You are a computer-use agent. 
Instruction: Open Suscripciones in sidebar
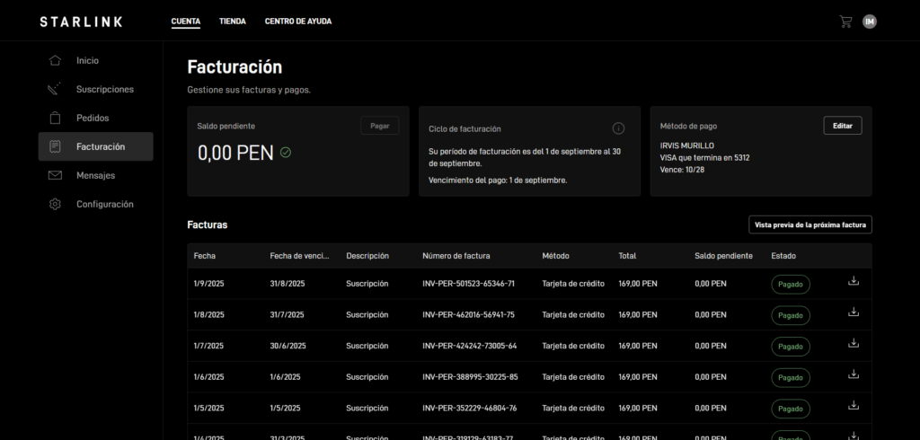[x=104, y=90]
